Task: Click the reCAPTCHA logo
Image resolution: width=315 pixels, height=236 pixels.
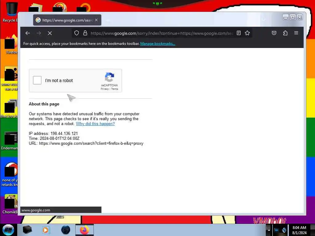Action: (109, 77)
